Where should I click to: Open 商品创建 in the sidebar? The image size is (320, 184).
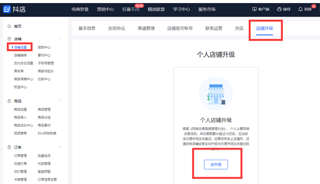tap(20, 109)
